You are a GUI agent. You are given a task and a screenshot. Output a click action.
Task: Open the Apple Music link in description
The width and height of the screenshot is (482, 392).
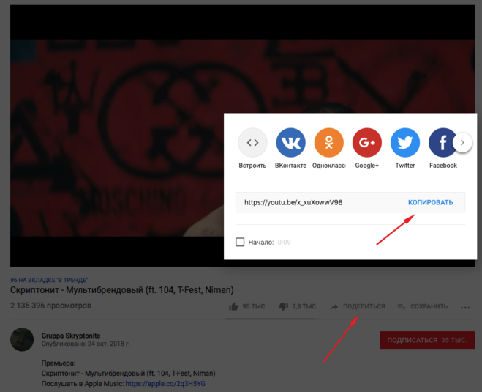tap(165, 383)
